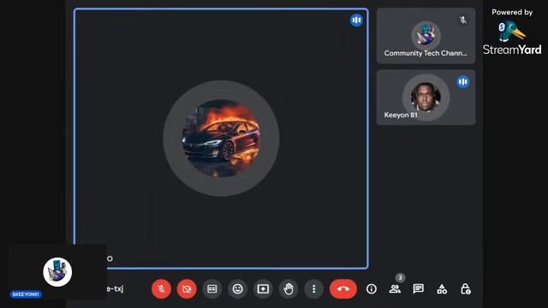Open the participants list showing 3 people
Screen dimensions: 548x308
point(395,289)
